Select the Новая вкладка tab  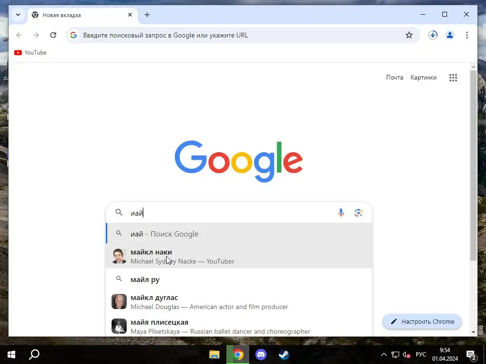tap(83, 15)
